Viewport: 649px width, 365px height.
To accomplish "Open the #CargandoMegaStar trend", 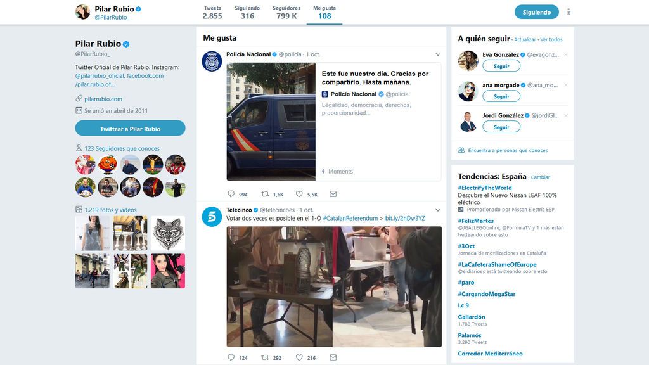I will [487, 294].
